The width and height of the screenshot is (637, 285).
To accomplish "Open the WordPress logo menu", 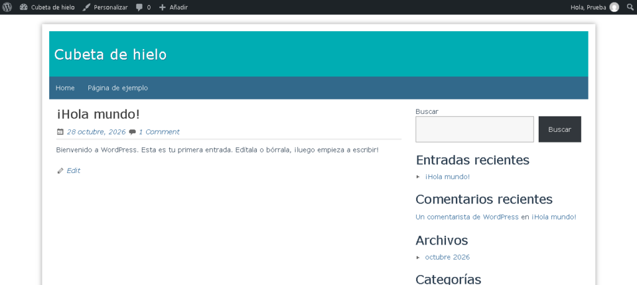I will coord(7,7).
